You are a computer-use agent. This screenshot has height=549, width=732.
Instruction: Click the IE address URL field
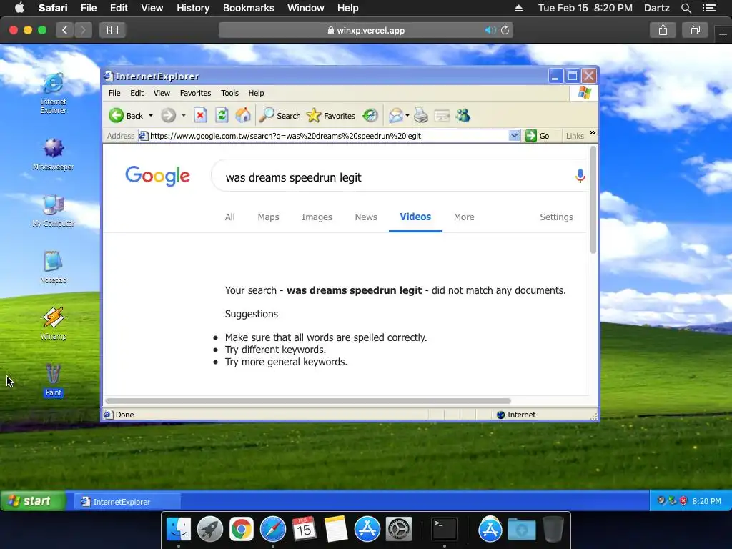(x=328, y=135)
